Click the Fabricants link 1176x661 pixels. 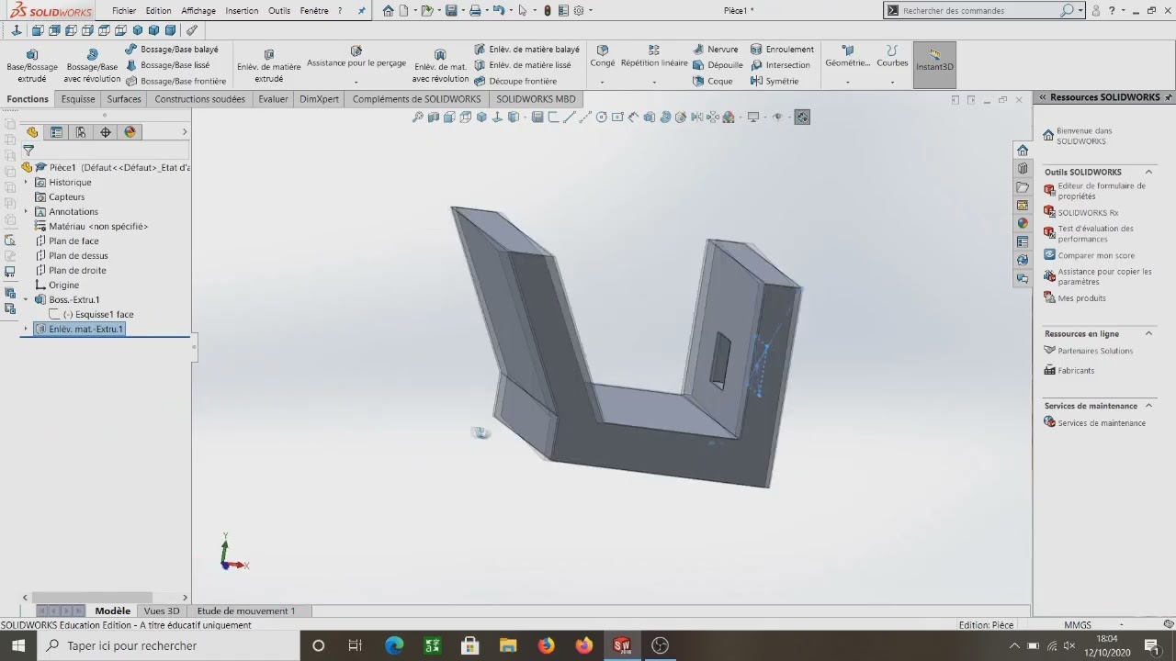tap(1076, 370)
